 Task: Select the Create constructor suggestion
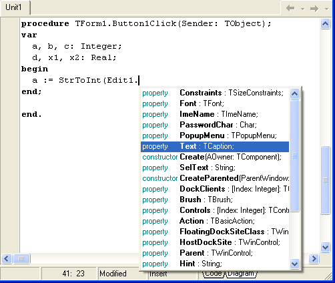pyautogui.click(x=215, y=157)
